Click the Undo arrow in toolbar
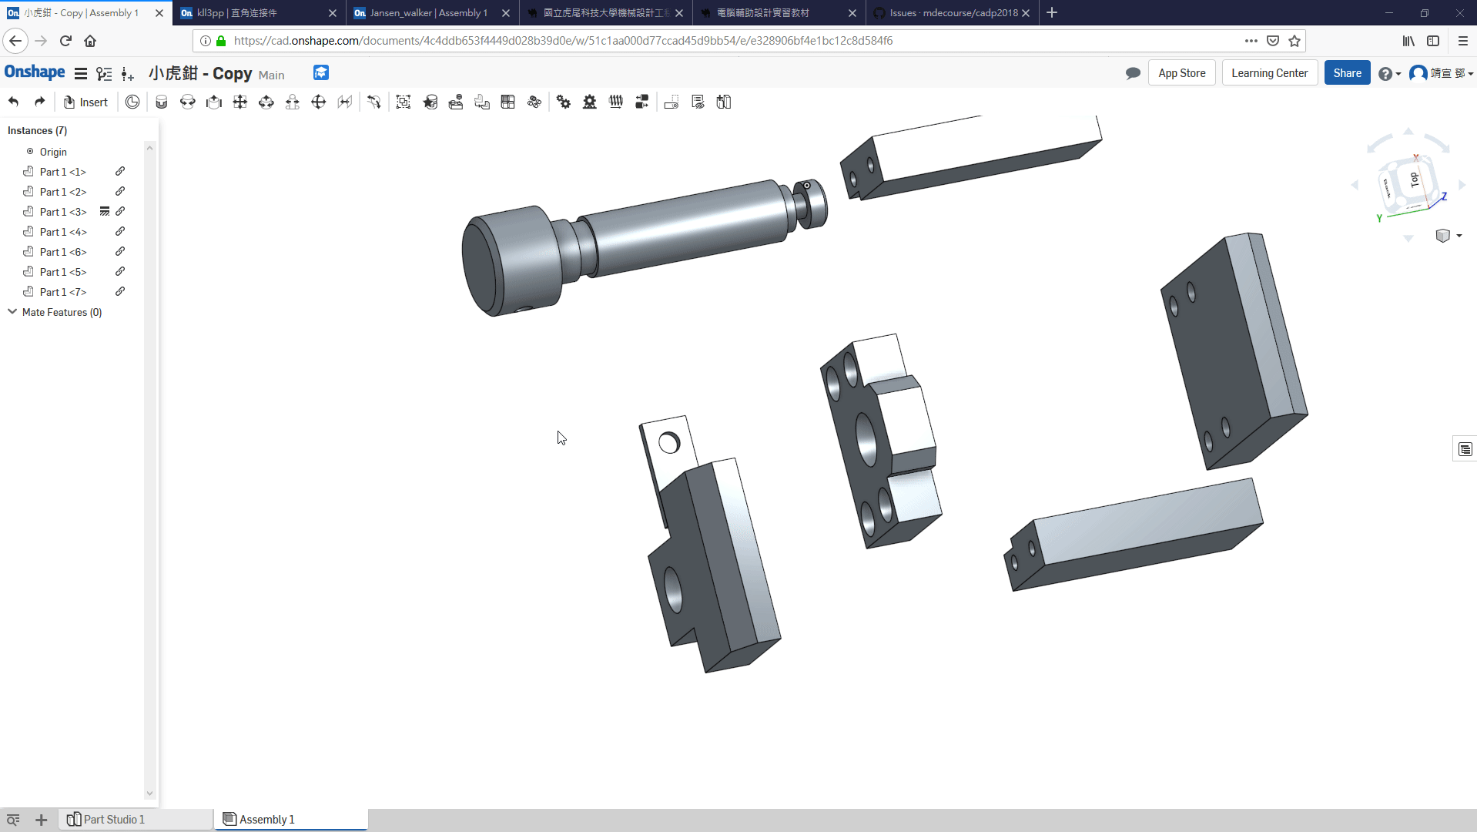 (14, 102)
